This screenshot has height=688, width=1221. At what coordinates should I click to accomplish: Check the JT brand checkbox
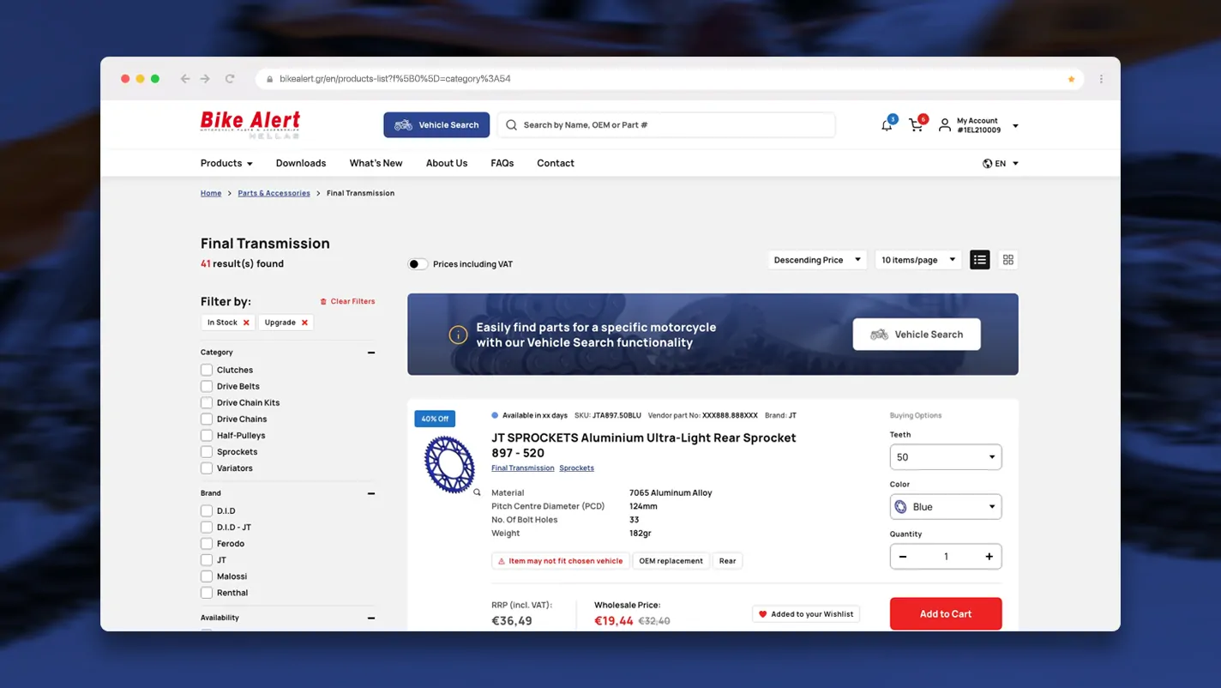tap(207, 559)
